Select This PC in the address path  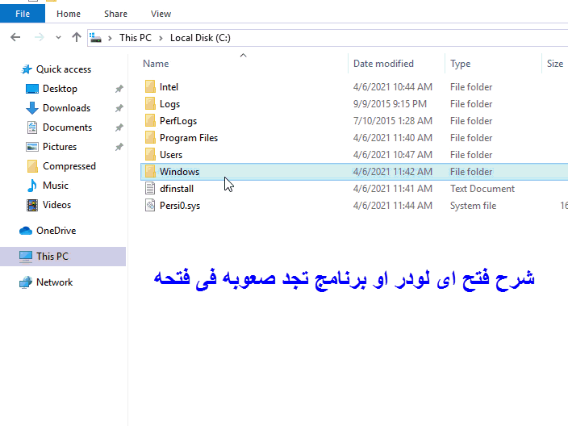[136, 38]
